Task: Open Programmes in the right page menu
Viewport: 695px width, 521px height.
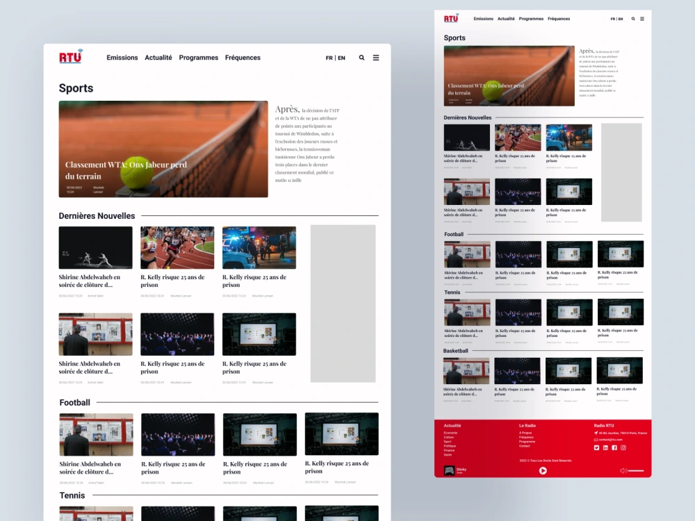Action: pos(531,19)
